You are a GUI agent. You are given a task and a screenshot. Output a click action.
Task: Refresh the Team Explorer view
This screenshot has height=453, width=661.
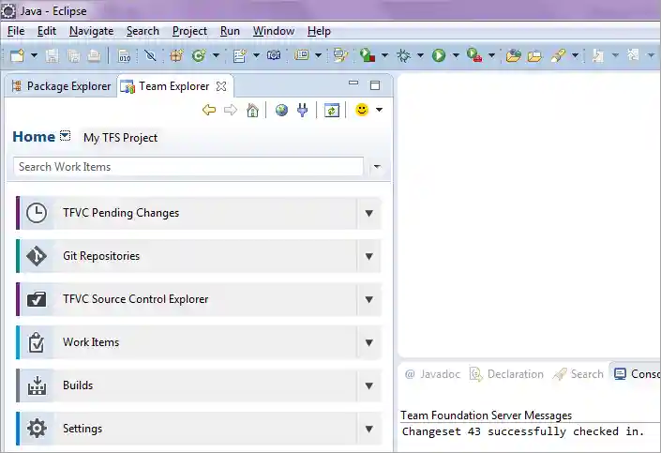tap(332, 110)
